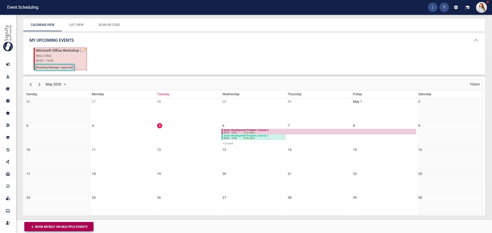
Task: Open Junior Development Program Course 1 event
Action: [254, 137]
